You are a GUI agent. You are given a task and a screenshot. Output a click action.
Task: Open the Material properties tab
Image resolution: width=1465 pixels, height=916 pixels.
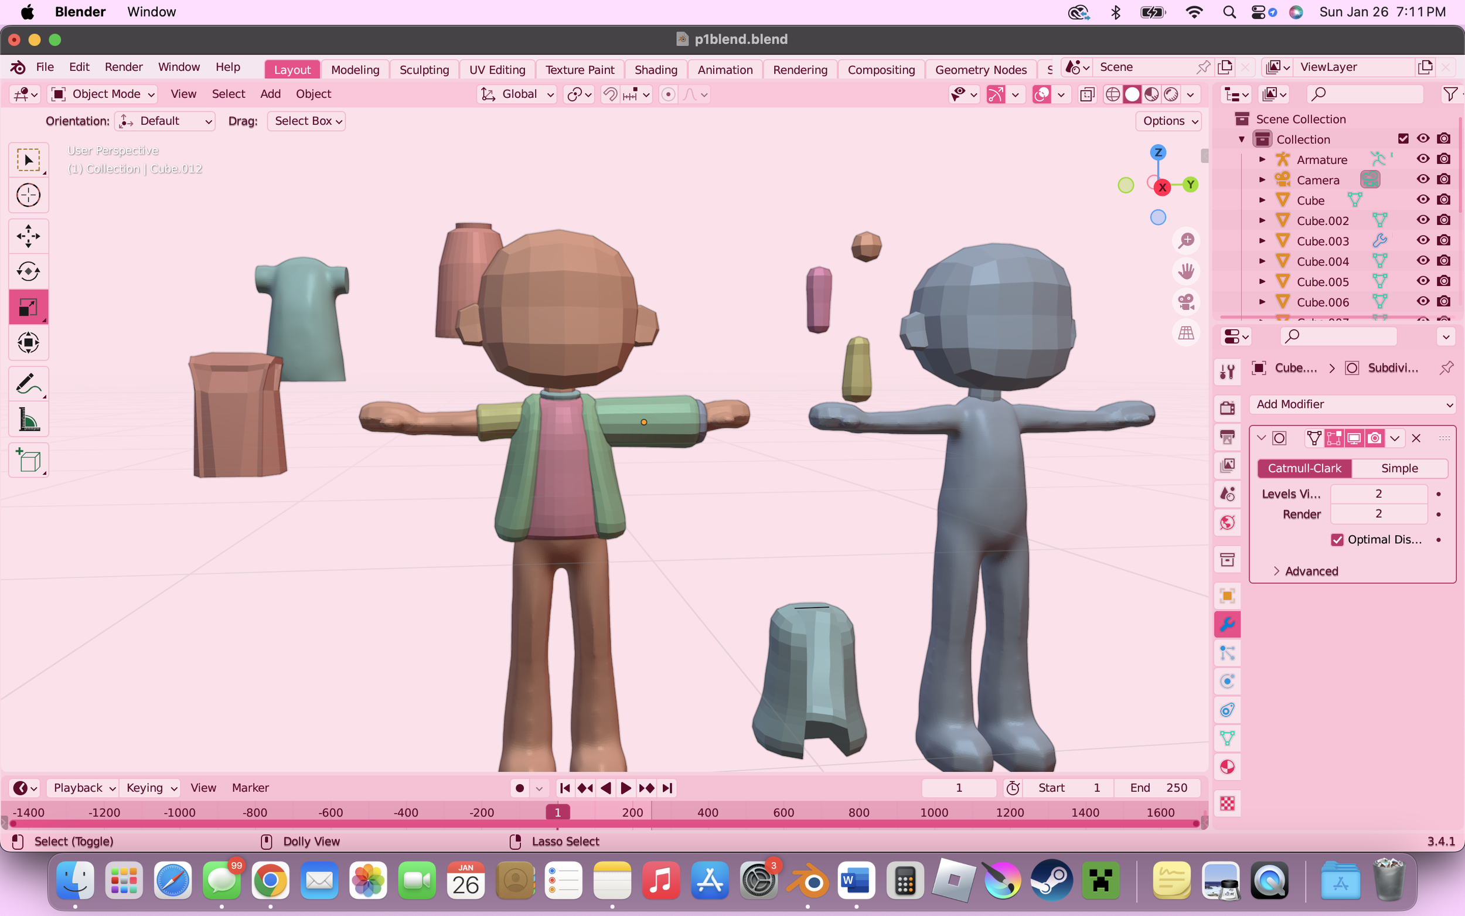1227,767
